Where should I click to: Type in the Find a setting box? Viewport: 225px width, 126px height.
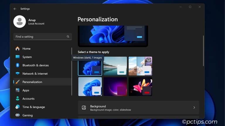(x=40, y=37)
